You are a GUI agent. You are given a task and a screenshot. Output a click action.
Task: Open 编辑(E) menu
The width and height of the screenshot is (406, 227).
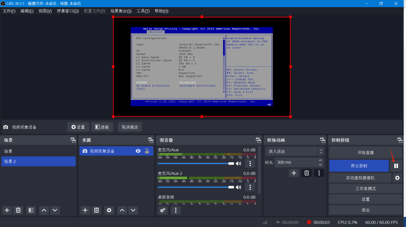[27, 11]
